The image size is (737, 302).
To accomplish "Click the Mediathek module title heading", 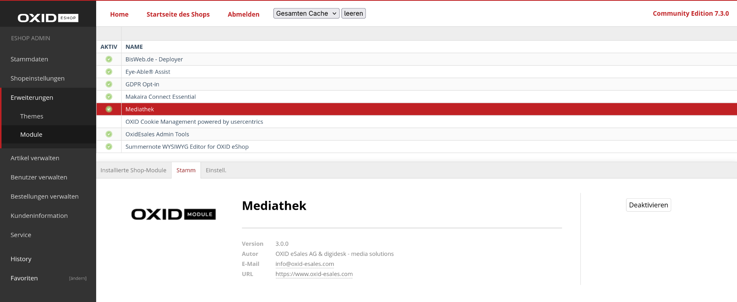I will 274,206.
